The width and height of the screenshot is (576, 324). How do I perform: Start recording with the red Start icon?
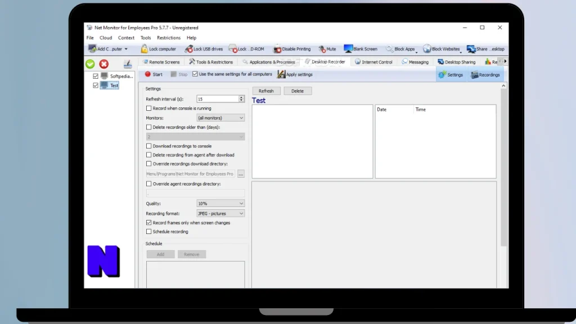tap(148, 74)
